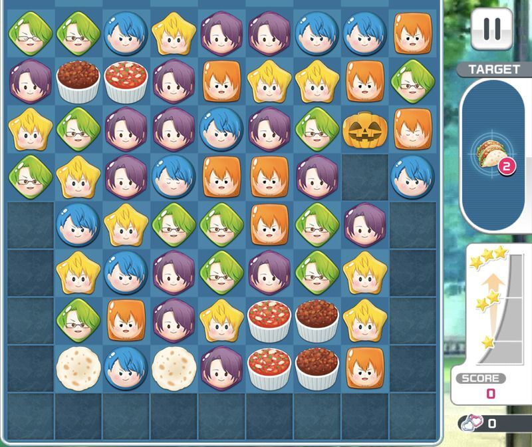
Task: Select the tortilla between the blue and purple tiles
Action: click(x=174, y=369)
